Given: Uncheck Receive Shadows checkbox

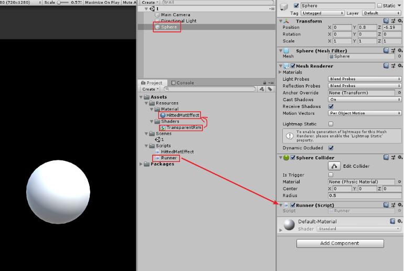Looking at the screenshot, I should click(331, 106).
